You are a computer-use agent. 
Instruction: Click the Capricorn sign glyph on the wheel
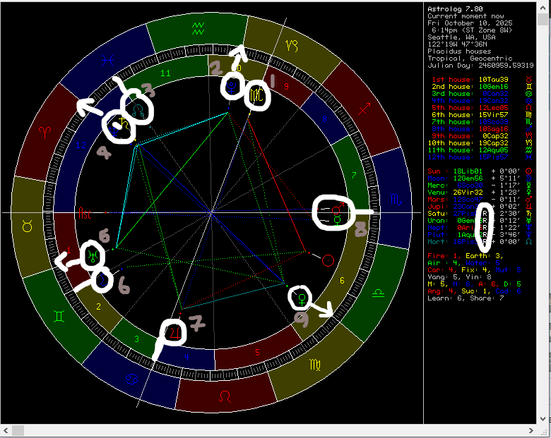[x=291, y=44]
